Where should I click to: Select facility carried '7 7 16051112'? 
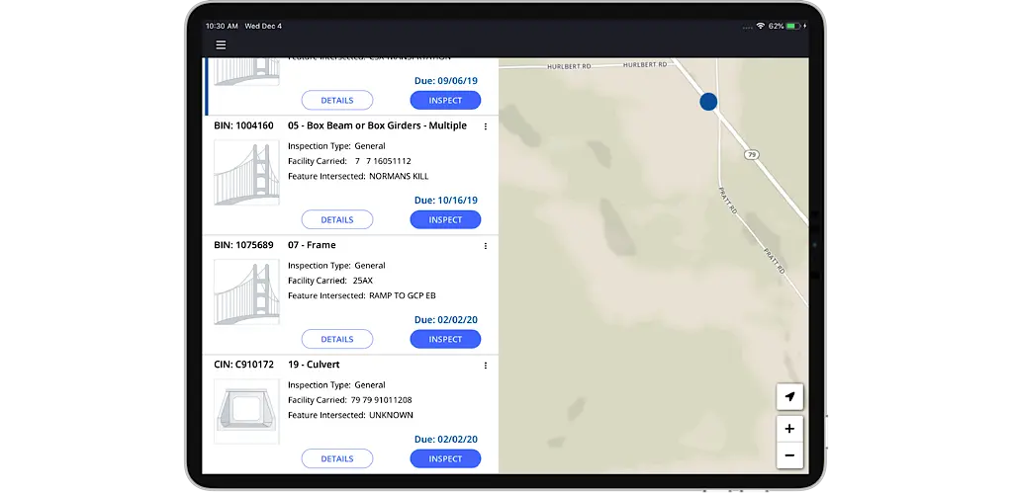383,161
